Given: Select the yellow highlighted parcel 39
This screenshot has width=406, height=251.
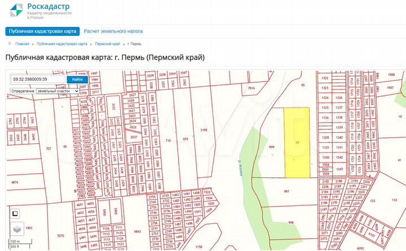Looking at the screenshot, I should click(297, 142).
